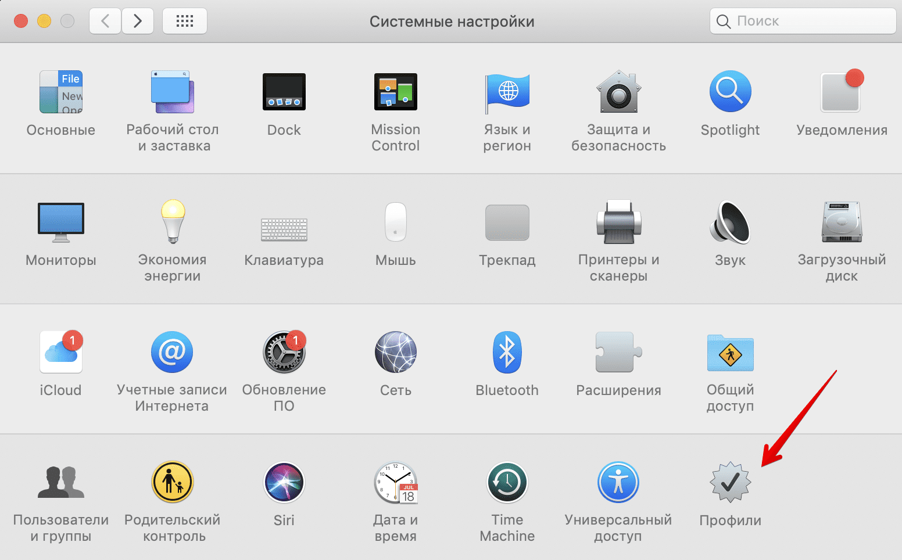Viewport: 902px width, 560px height.
Task: Click the show all preferences grid button
Action: coord(185,21)
